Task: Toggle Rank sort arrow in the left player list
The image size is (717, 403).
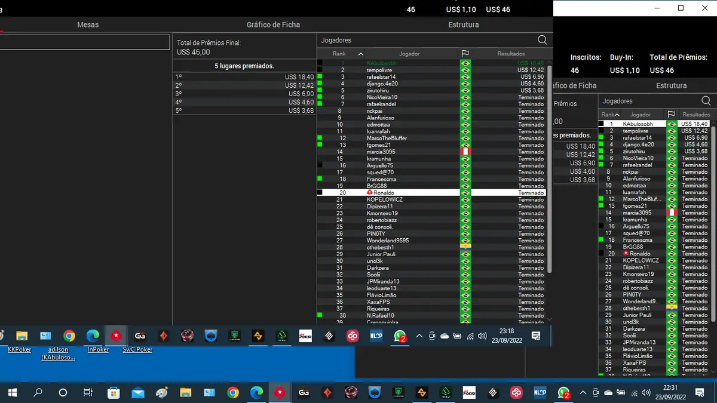Action: pyautogui.click(x=360, y=54)
